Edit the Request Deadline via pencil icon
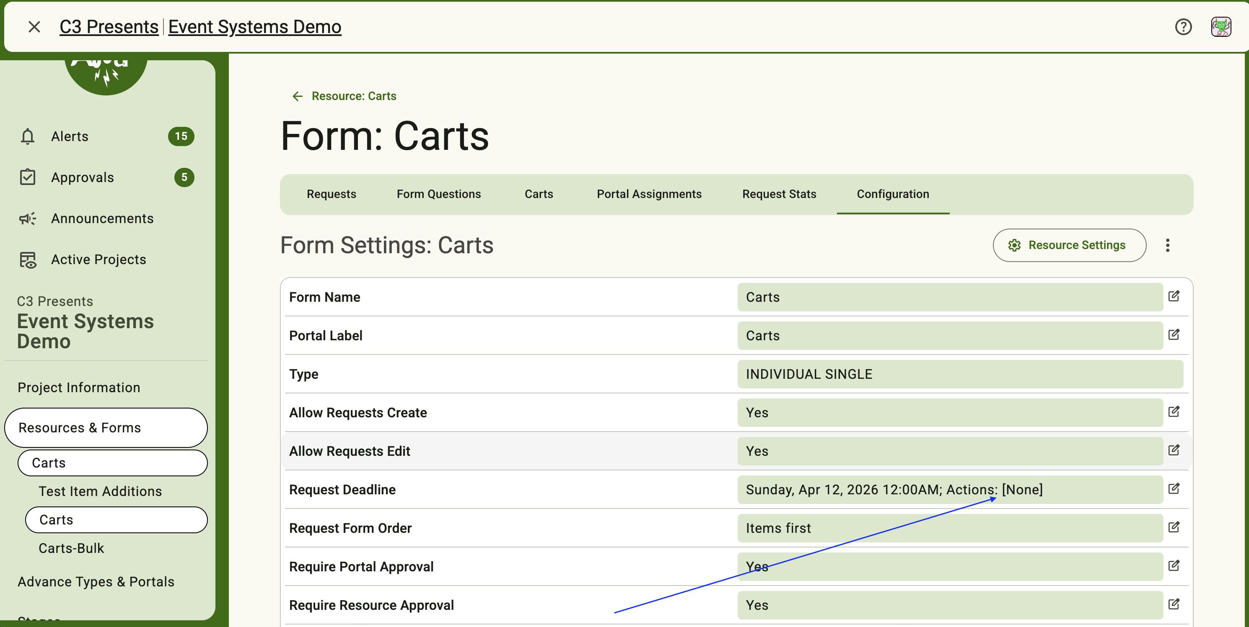This screenshot has height=627, width=1249. click(1174, 488)
